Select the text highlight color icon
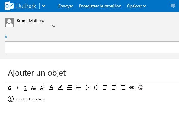This screenshot has height=134, width=179. tap(60, 88)
